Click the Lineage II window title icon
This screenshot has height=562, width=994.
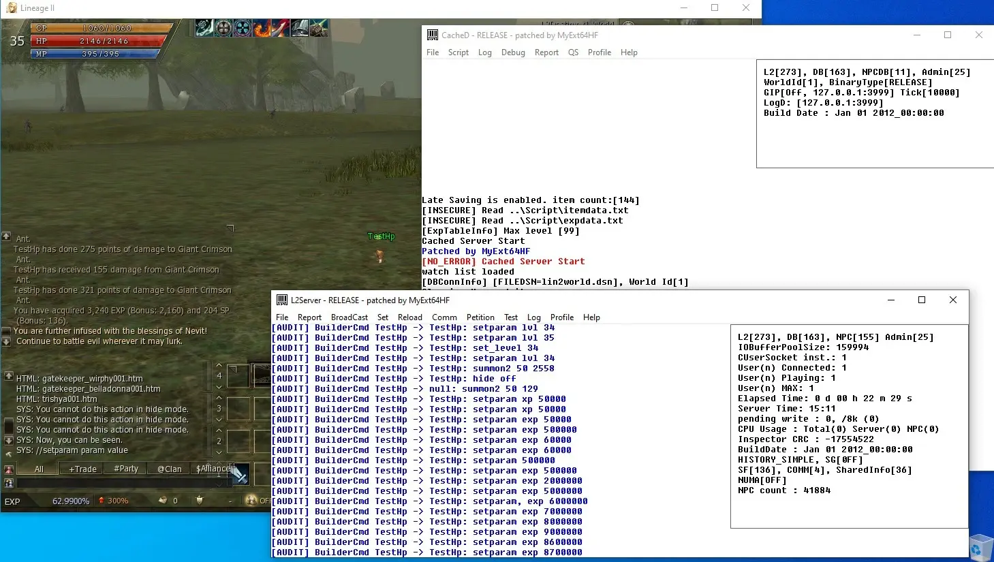tap(12, 8)
